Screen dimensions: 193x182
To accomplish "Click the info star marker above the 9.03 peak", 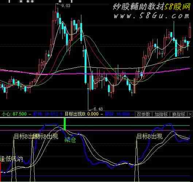I will point(60,1).
